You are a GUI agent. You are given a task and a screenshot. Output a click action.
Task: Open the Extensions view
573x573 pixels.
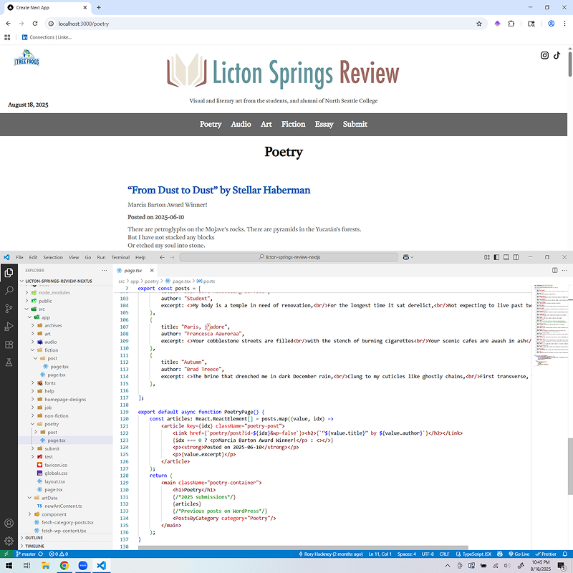(9, 345)
